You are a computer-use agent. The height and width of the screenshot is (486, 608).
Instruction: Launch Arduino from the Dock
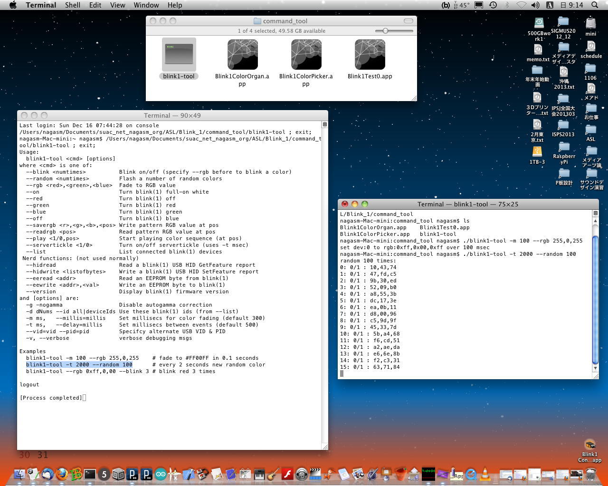(161, 474)
